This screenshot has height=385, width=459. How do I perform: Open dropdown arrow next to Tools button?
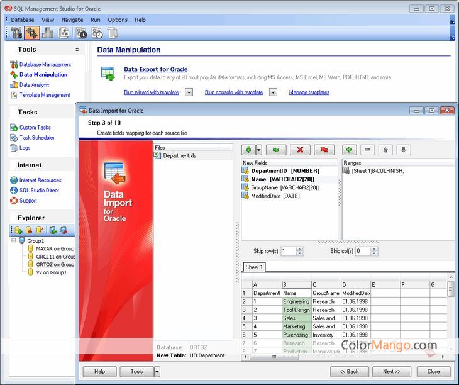tap(157, 372)
